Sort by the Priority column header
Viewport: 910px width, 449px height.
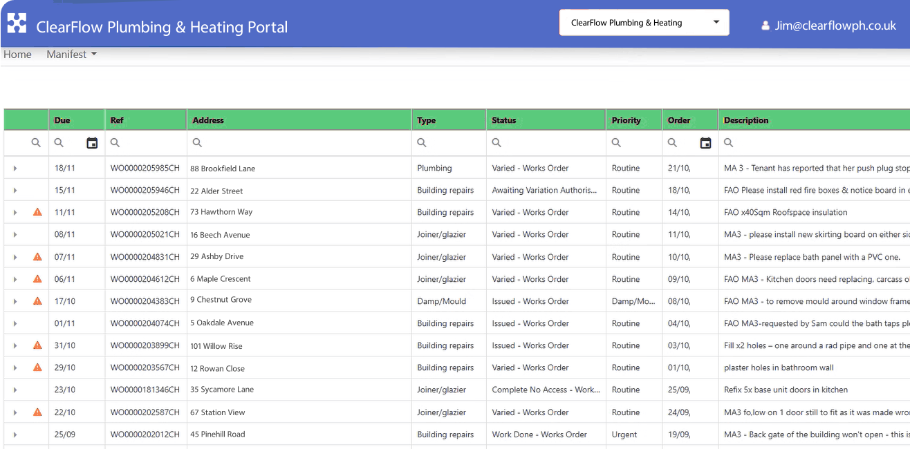click(626, 120)
